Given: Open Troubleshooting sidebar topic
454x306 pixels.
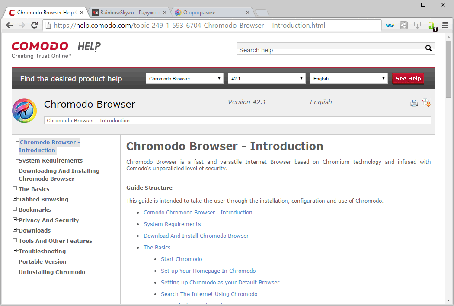Looking at the screenshot, I should coord(42,252).
